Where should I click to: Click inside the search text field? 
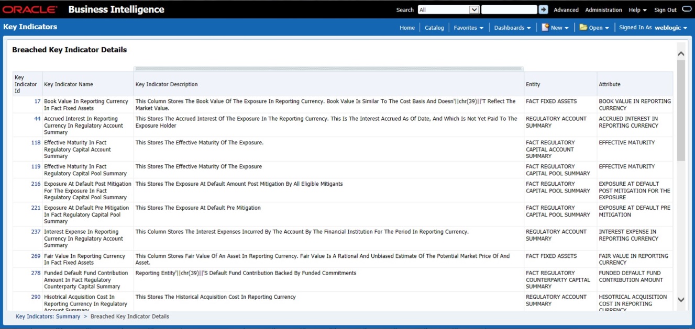pos(509,9)
